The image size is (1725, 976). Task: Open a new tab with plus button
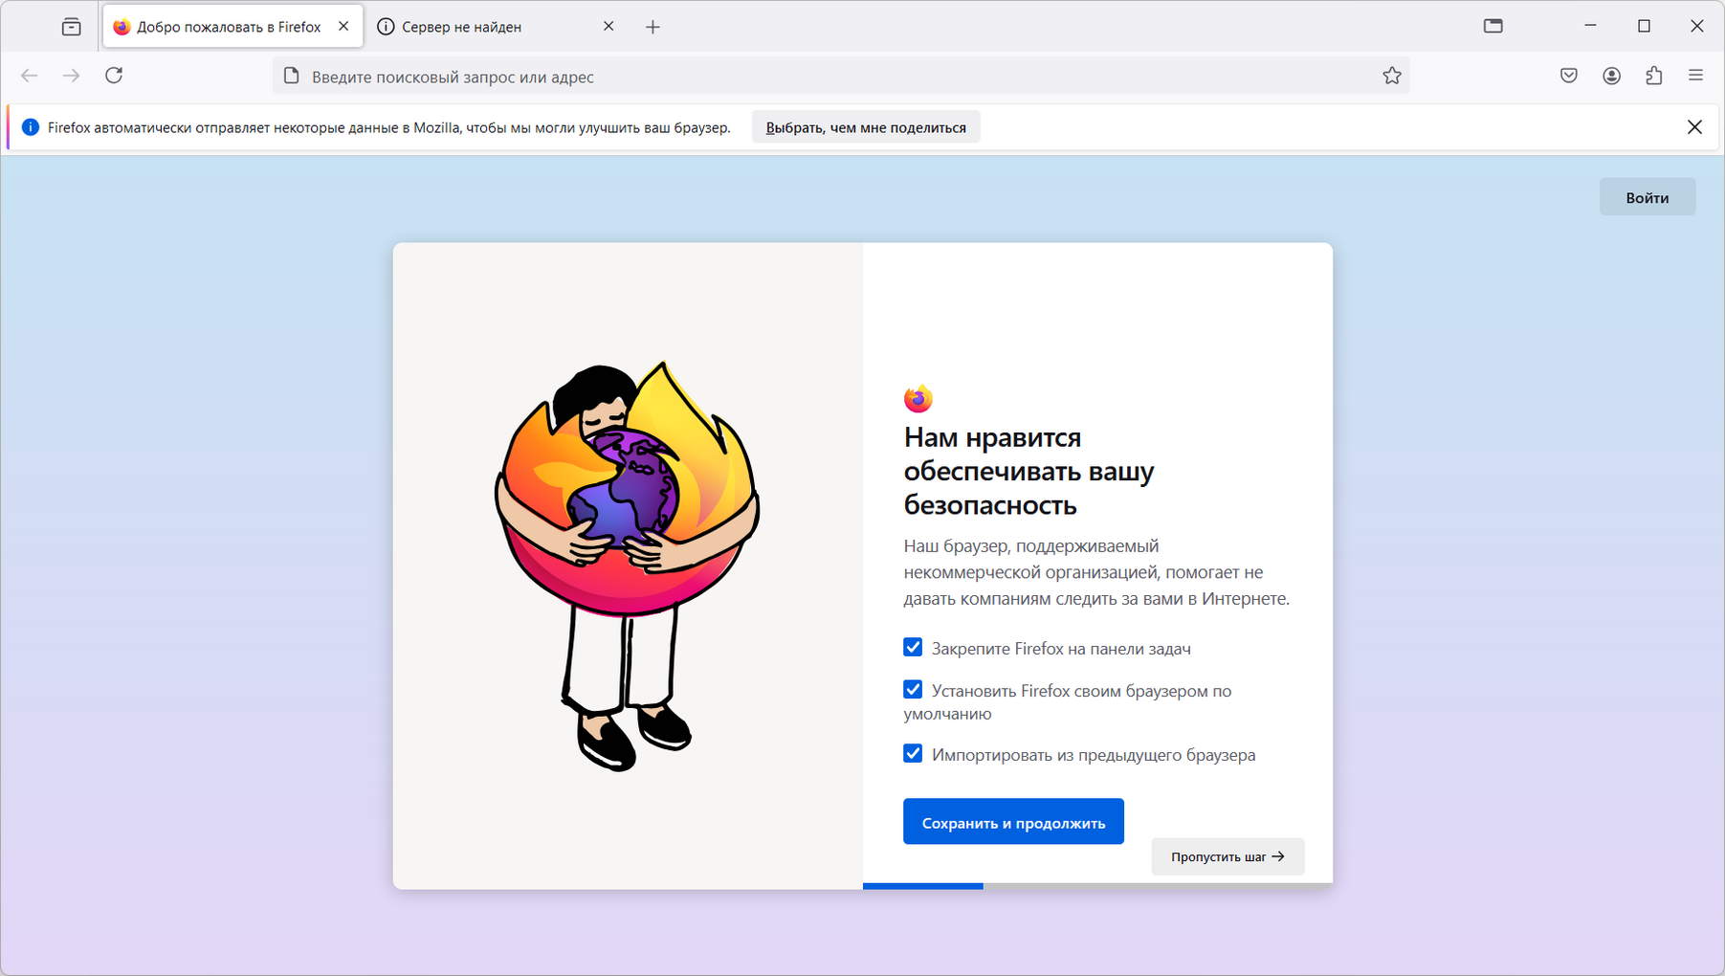point(653,27)
